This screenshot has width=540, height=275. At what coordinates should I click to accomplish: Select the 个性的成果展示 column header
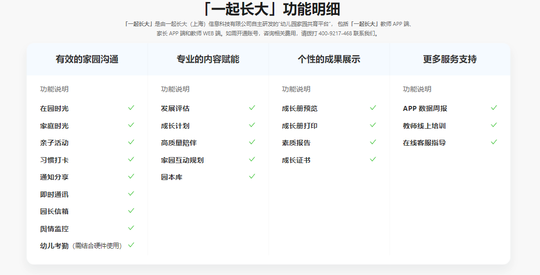[329, 59]
